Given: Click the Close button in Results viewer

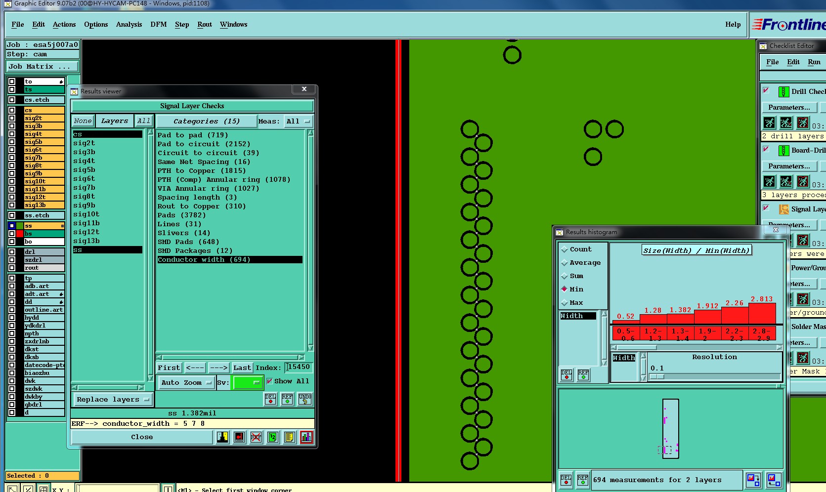Looking at the screenshot, I should pos(142,437).
